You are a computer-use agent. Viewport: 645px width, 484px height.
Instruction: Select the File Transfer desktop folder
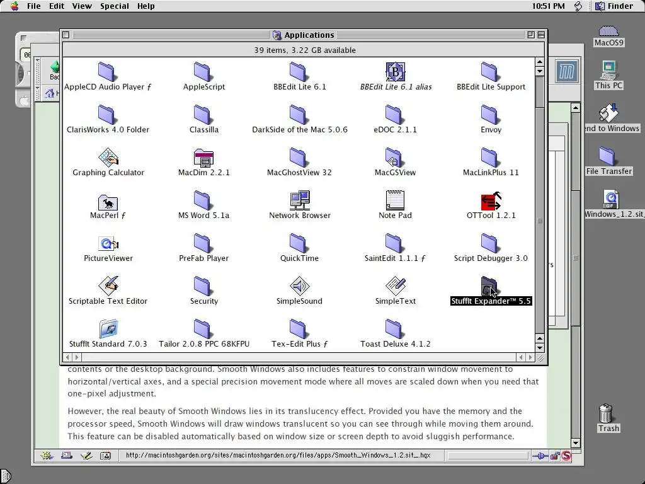(607, 156)
